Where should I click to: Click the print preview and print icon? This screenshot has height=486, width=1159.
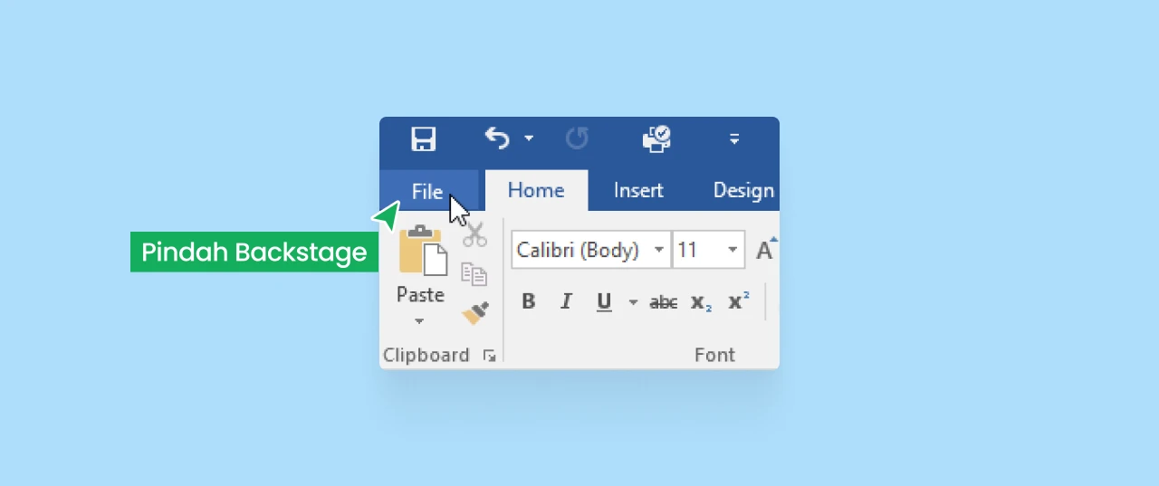(x=656, y=138)
